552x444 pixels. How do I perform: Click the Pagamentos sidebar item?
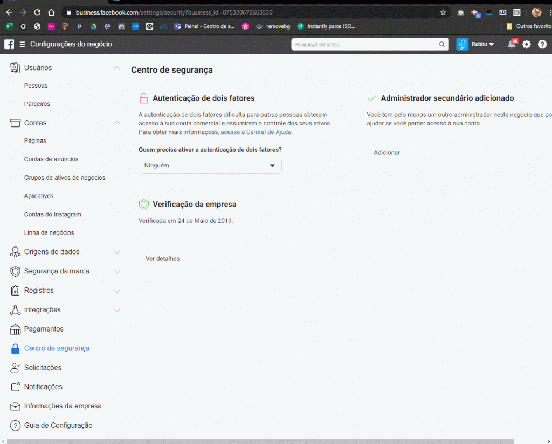click(x=44, y=329)
